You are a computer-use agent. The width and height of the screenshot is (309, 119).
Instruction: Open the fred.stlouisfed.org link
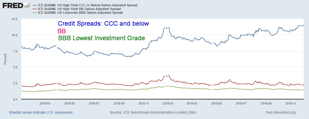(281, 112)
